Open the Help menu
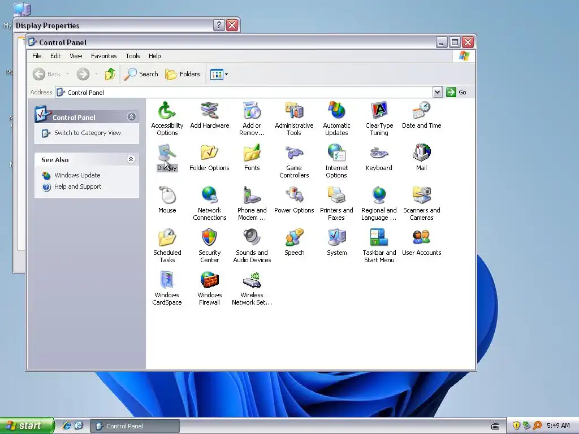The image size is (579, 434). [155, 56]
